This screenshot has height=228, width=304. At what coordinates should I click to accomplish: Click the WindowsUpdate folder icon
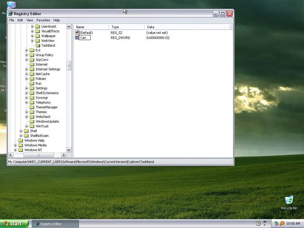pyautogui.click(x=32, y=121)
